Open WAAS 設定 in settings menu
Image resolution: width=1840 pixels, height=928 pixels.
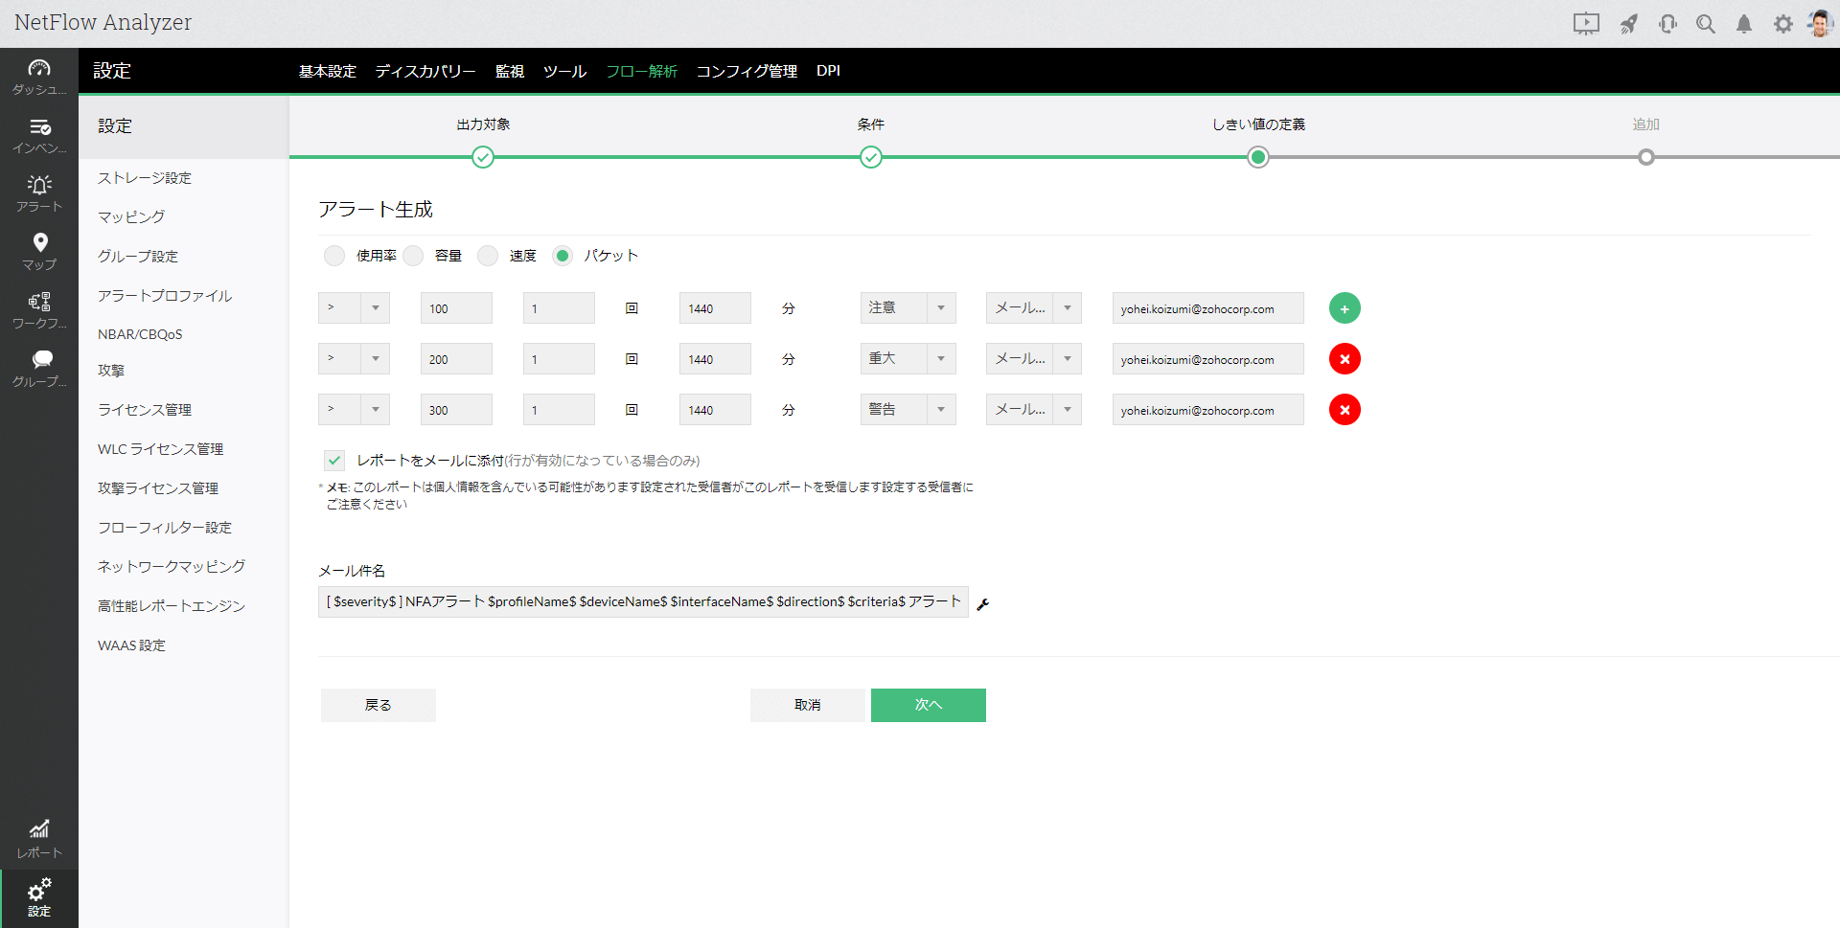pyautogui.click(x=131, y=645)
